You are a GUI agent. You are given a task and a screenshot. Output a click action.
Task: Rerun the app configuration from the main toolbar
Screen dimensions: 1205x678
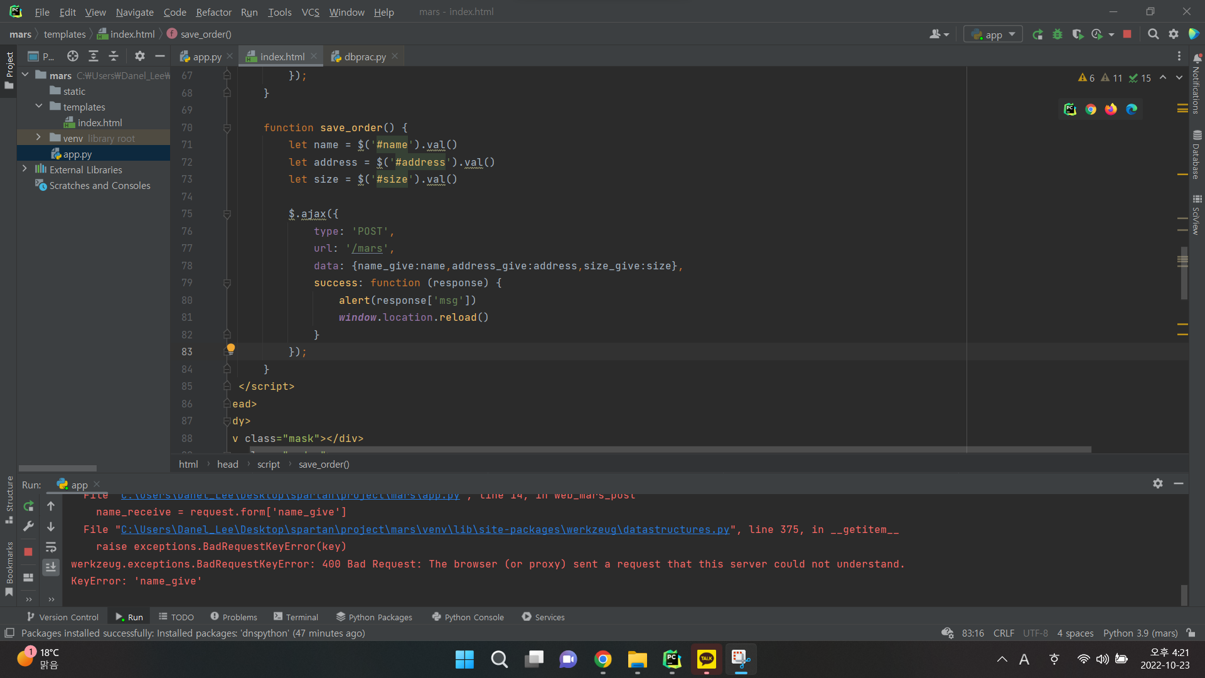[1037, 35]
